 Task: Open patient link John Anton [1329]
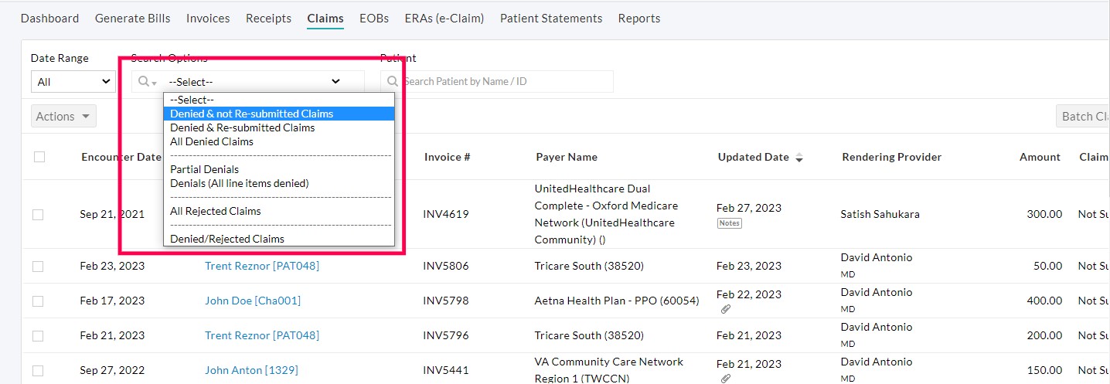pyautogui.click(x=251, y=370)
